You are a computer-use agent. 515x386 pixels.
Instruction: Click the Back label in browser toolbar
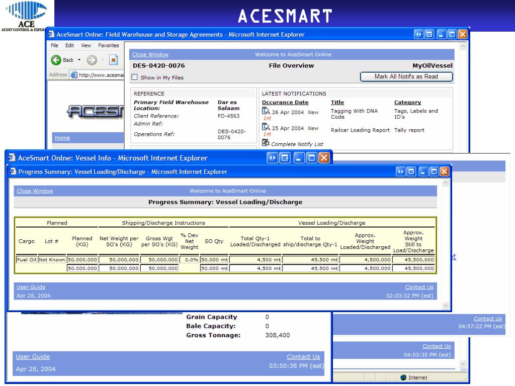pos(68,60)
